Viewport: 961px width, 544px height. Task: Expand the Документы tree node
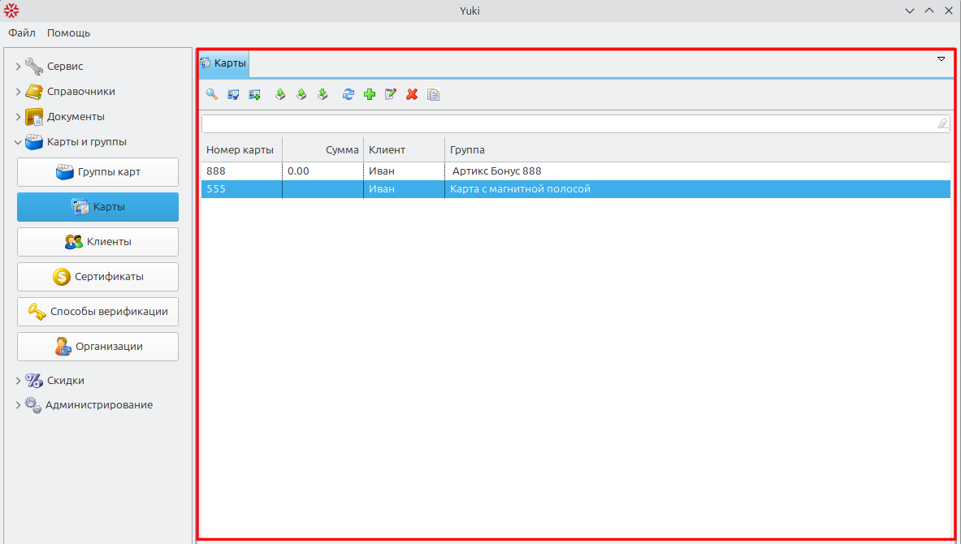[x=18, y=116]
